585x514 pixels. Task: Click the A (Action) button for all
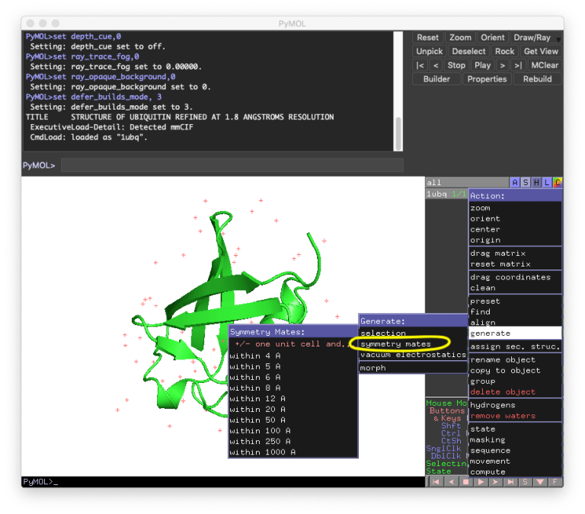point(515,183)
